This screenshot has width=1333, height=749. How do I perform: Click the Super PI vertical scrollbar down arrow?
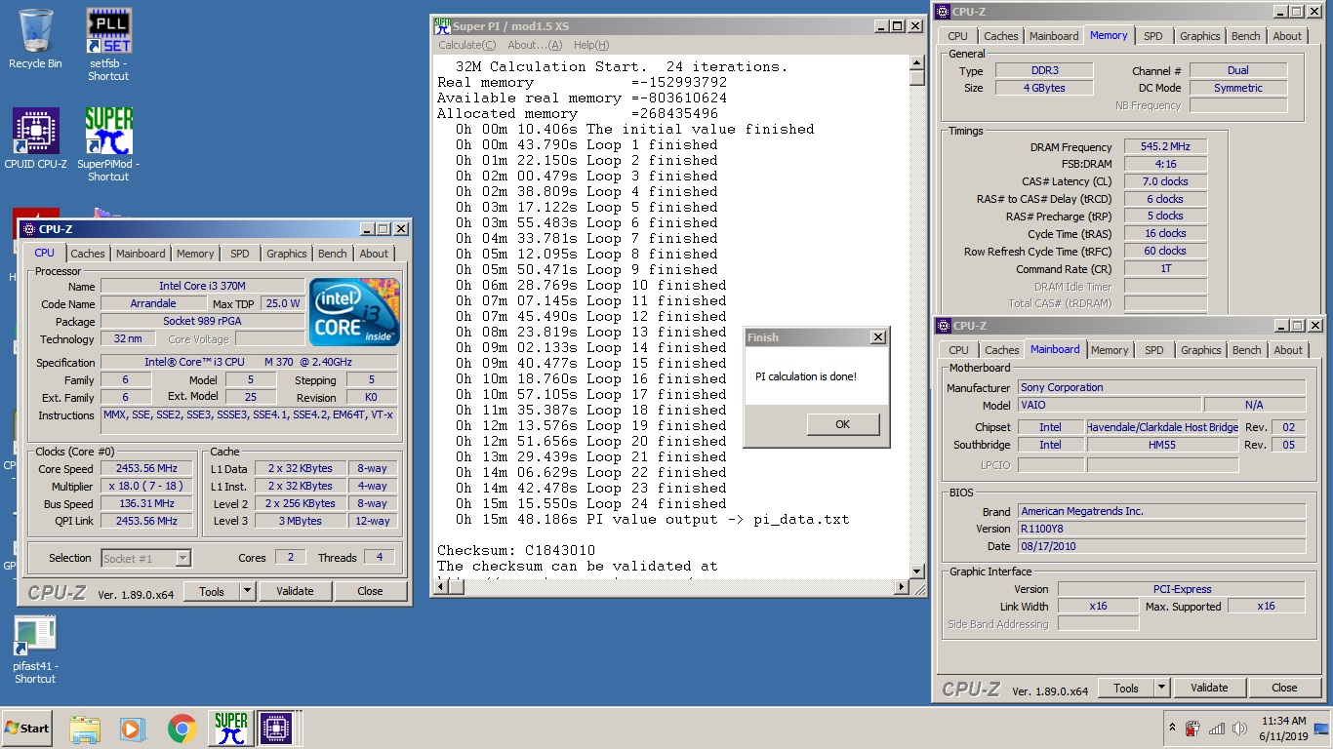coord(917,572)
